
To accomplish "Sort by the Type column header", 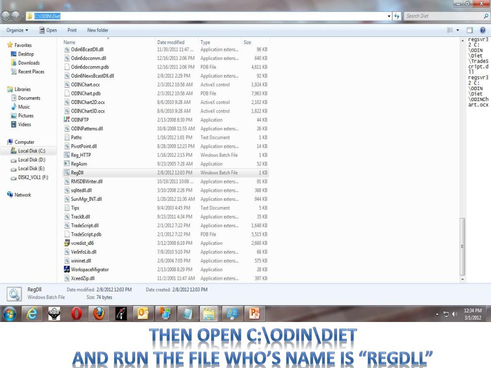I will pos(220,42).
